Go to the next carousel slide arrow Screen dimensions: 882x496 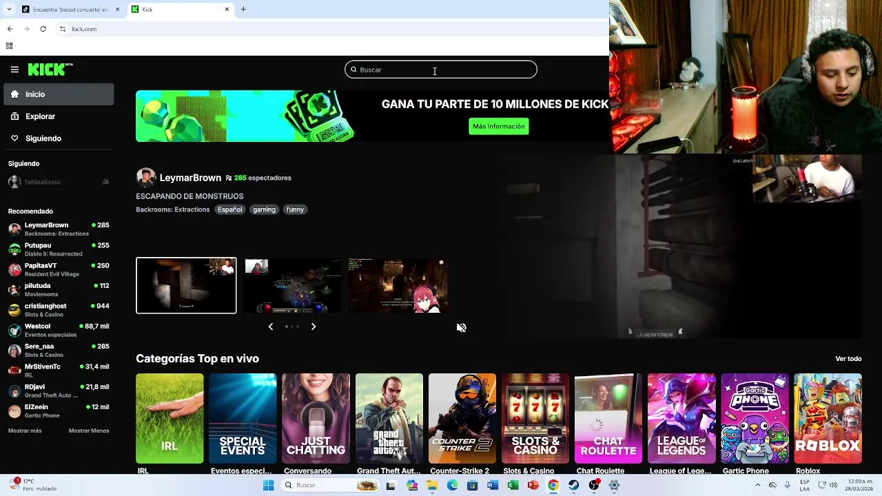pos(314,327)
